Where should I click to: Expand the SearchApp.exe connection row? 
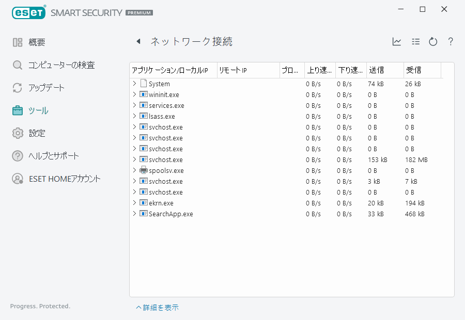pos(134,214)
